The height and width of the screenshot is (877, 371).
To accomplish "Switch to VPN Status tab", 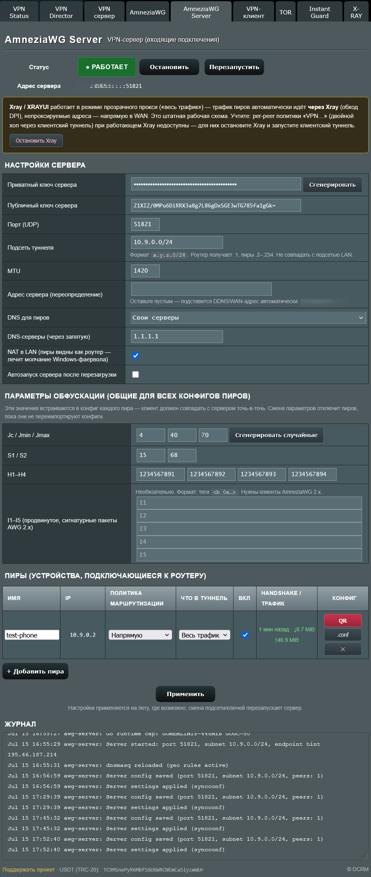I will (19, 12).
